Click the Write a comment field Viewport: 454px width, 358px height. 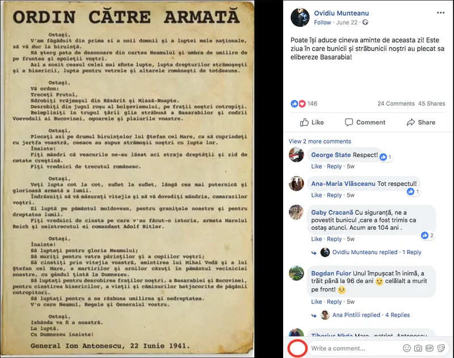coord(355,348)
